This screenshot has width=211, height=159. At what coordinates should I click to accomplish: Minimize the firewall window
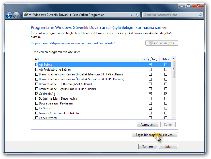pyautogui.click(x=182, y=6)
